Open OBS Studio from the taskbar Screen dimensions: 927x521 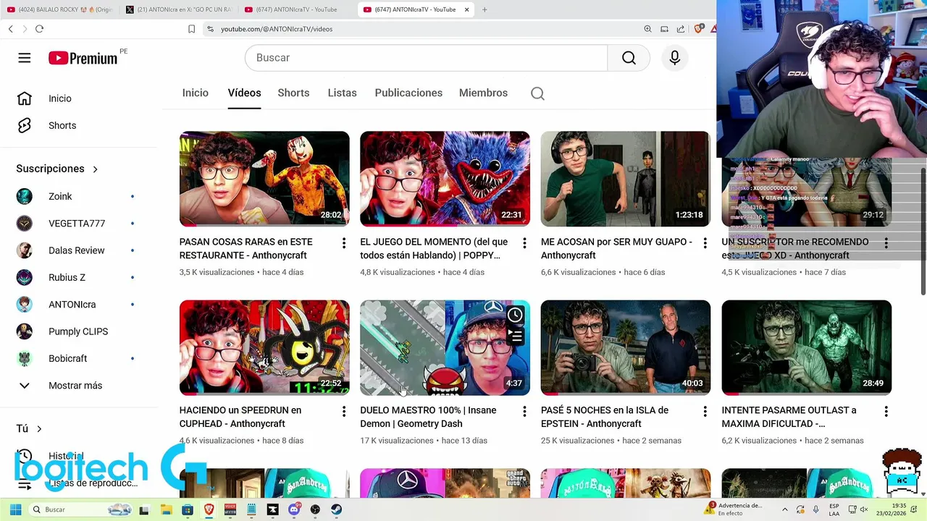pos(315,509)
